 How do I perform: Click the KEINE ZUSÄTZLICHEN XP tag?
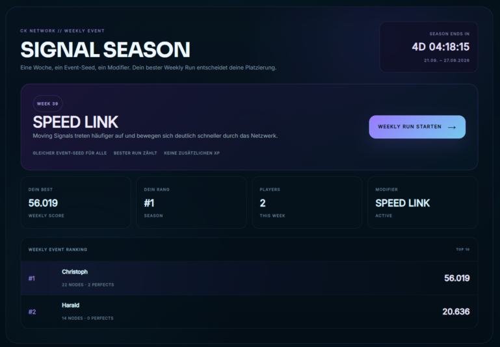point(192,153)
